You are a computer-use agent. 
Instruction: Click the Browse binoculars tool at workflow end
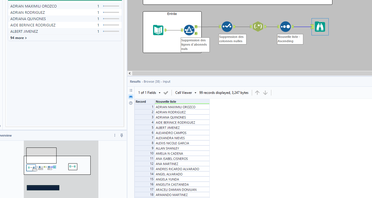[320, 26]
